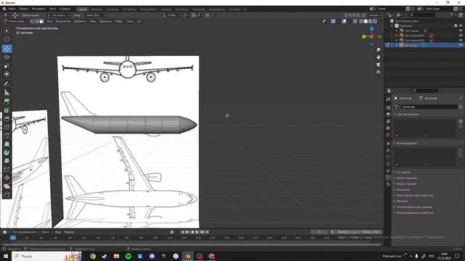465x261 pixels.
Task: Hide Пустышка.001 with eye icon
Action: pos(461,36)
